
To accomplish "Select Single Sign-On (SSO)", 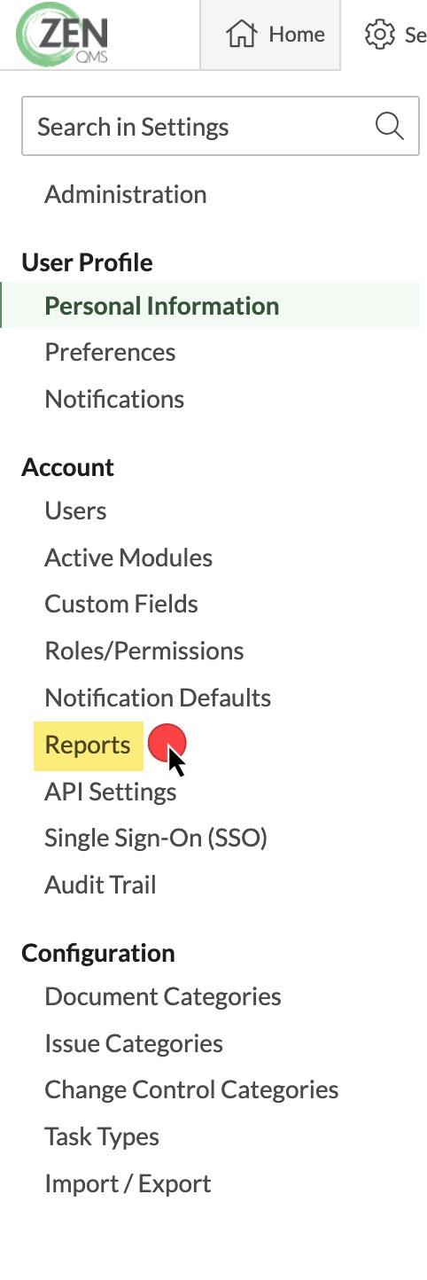I will pos(156,837).
